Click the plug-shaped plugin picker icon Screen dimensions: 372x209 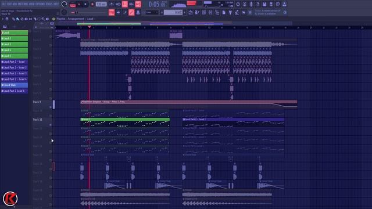pos(230,12)
